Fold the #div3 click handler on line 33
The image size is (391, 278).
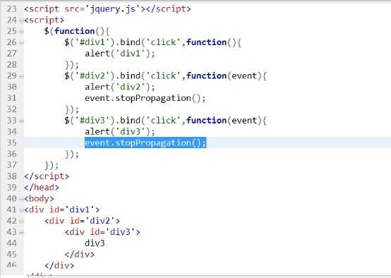tap(21, 121)
